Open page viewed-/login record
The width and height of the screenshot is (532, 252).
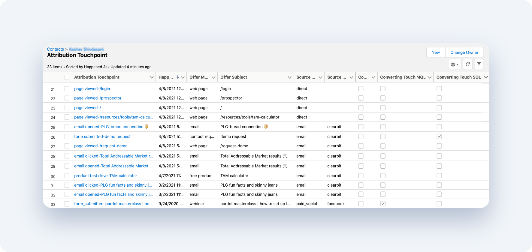[92, 89]
